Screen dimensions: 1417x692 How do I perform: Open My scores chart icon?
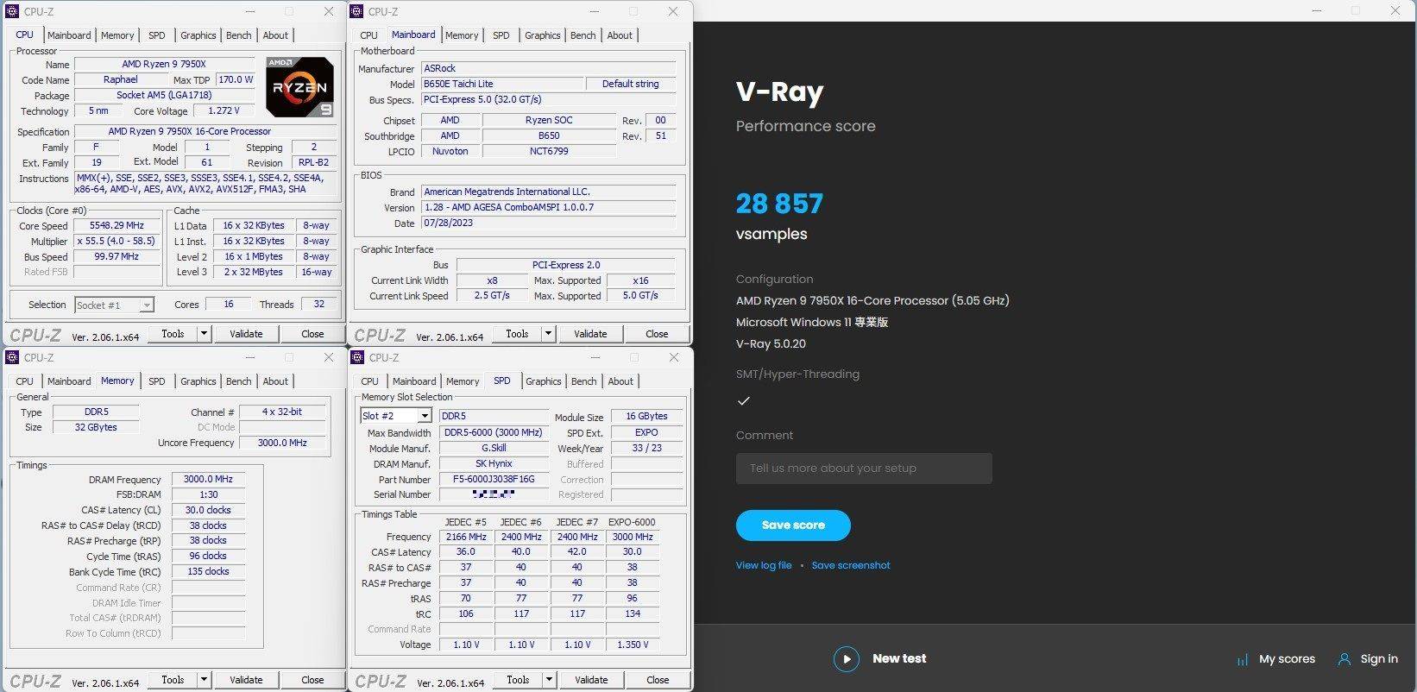[x=1243, y=659]
